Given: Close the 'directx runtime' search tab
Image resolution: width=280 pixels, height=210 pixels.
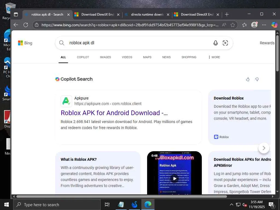Looking at the screenshot, I should click(168, 15).
